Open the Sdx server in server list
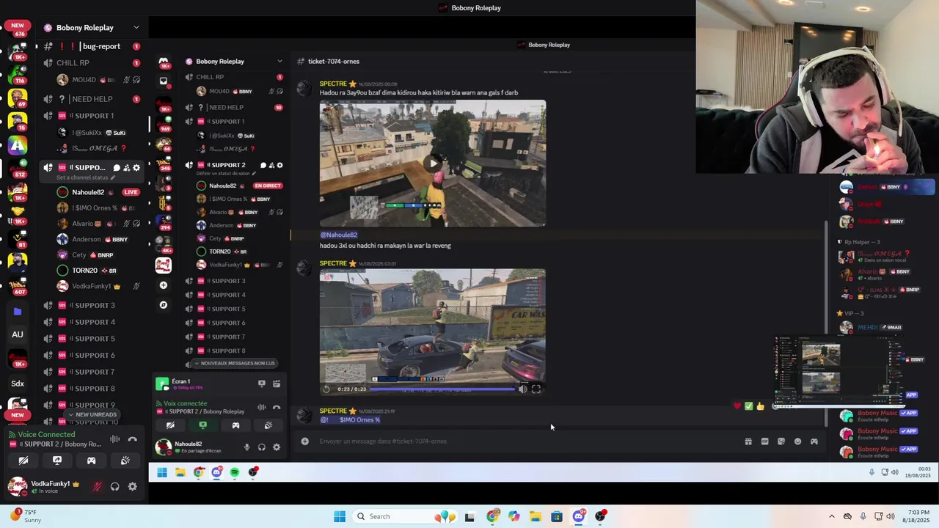939x528 pixels. coord(18,384)
